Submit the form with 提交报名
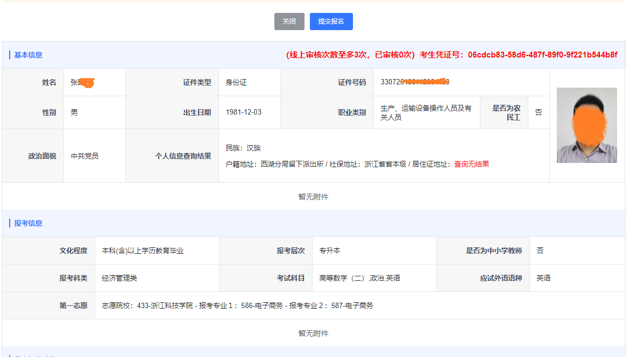The height and width of the screenshot is (357, 630). pos(331,22)
